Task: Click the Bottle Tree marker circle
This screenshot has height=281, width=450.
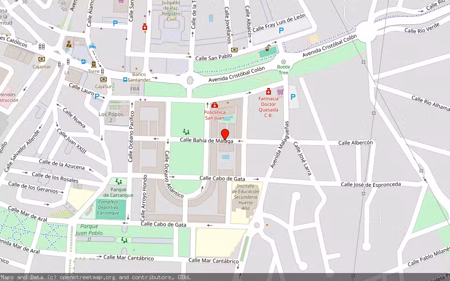Action: tap(284, 62)
